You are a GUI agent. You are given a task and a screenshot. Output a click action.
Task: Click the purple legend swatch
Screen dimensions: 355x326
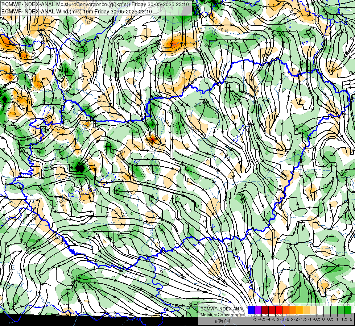click(x=258, y=310)
